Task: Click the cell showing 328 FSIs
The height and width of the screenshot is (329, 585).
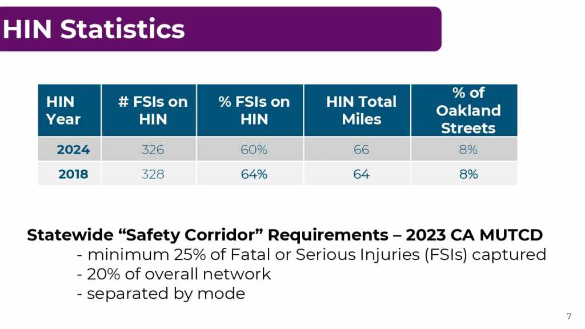Action: pyautogui.click(x=153, y=174)
